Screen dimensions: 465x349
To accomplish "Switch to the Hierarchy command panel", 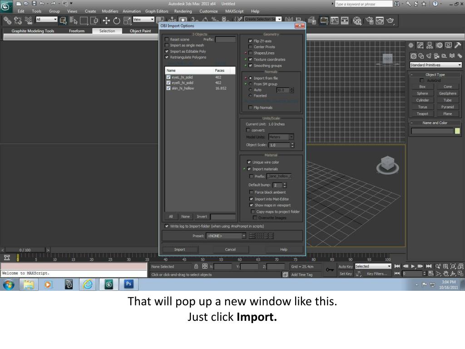I will tap(430, 45).
